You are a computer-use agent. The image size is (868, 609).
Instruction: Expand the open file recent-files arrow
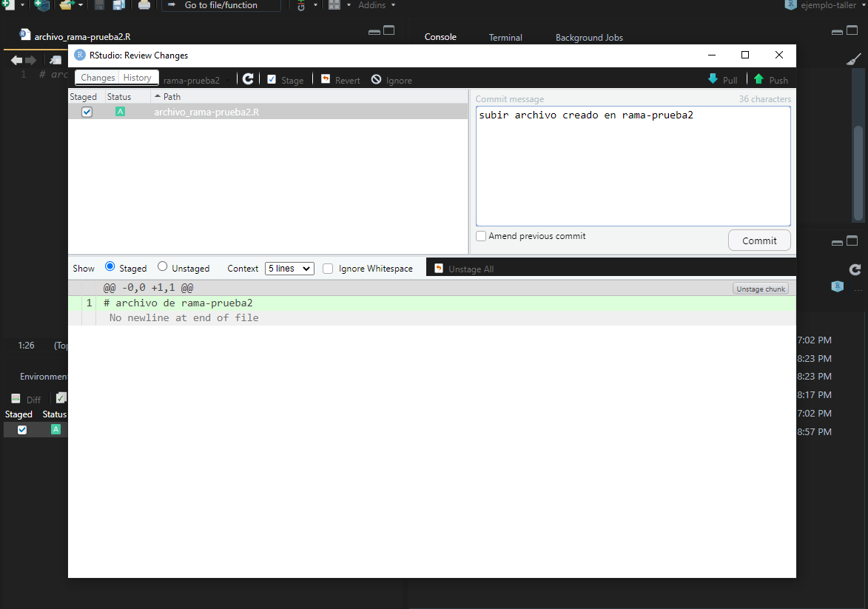click(x=81, y=5)
